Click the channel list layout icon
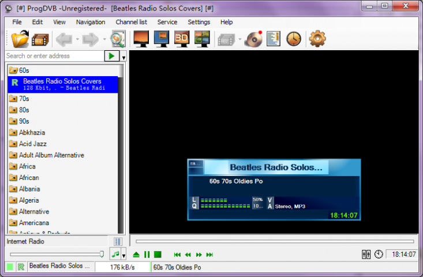 (x=118, y=241)
